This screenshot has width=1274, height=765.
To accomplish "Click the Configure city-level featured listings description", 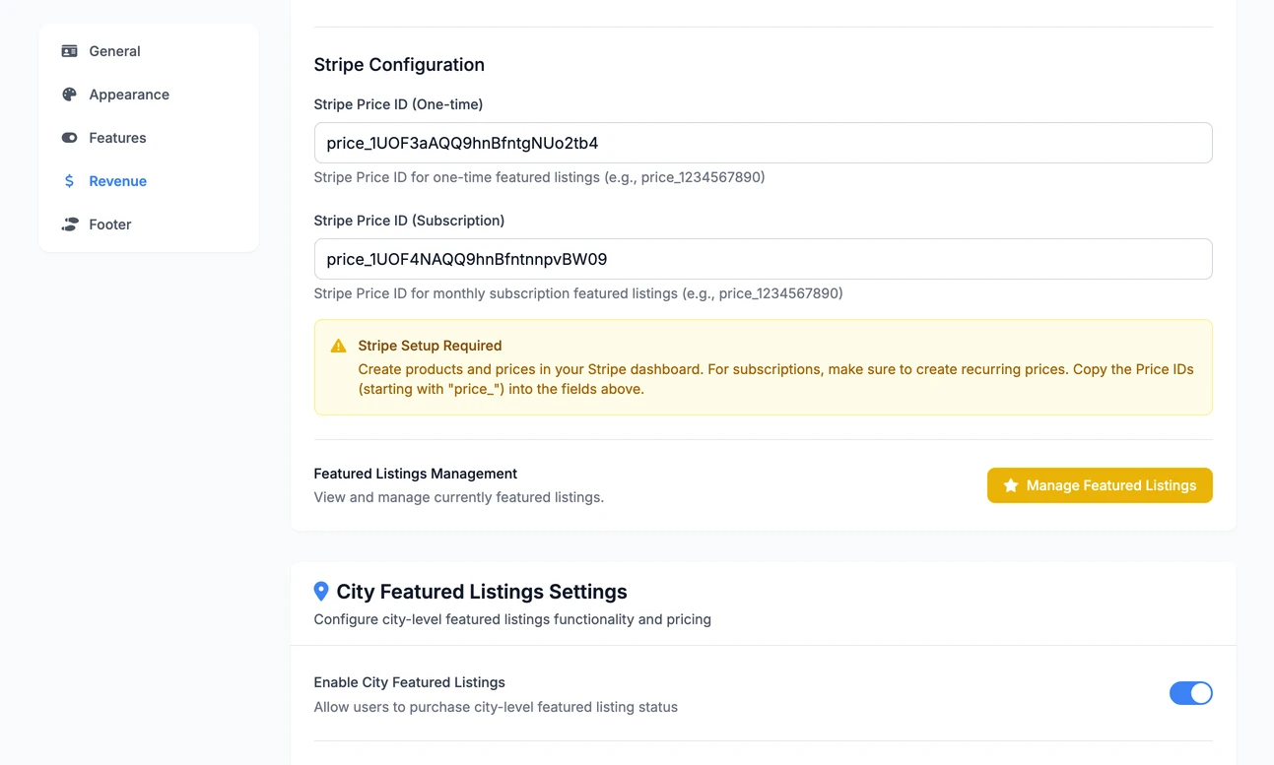I will [x=512, y=619].
